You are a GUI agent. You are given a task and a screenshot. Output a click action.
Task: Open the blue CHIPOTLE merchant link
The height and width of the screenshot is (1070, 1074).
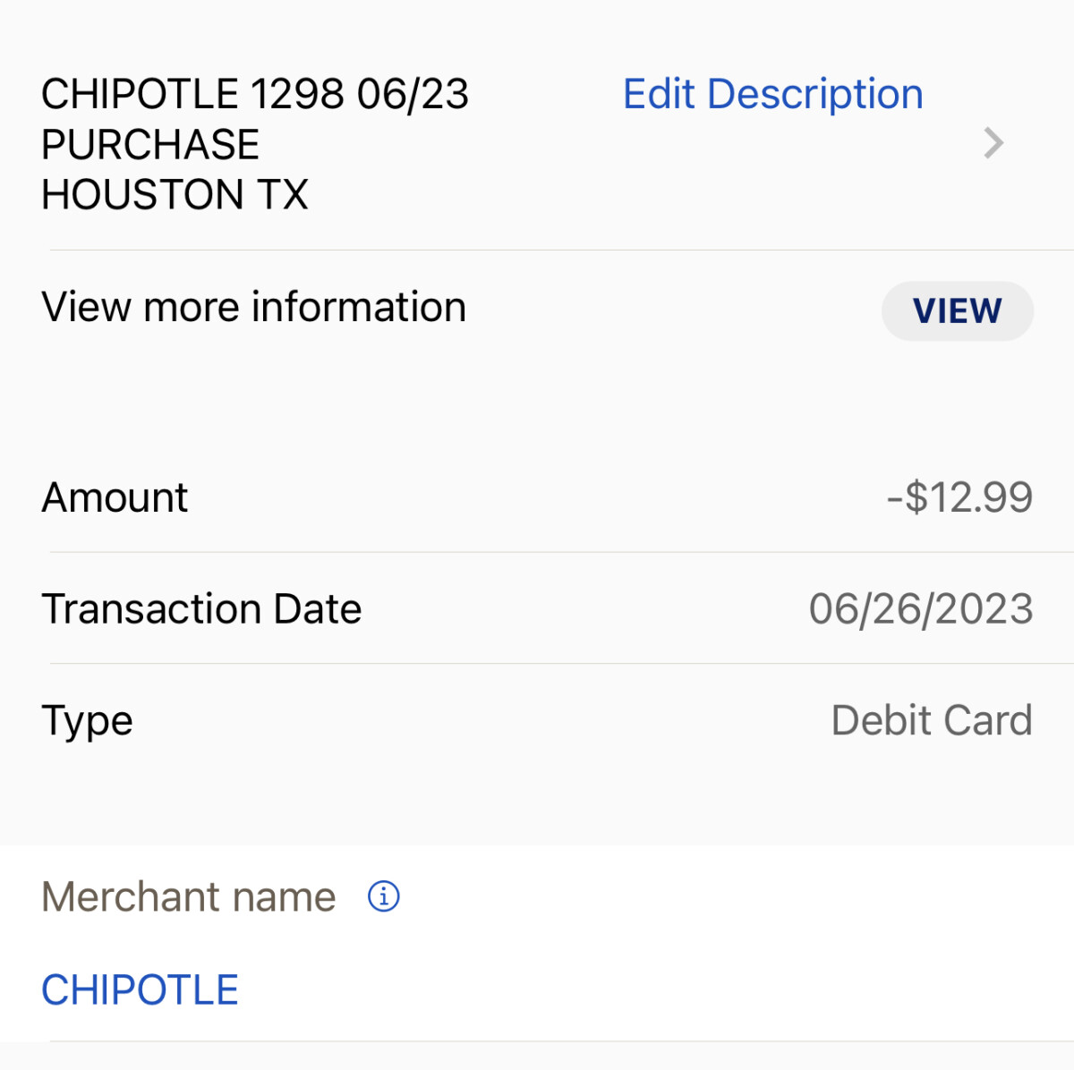tap(141, 990)
